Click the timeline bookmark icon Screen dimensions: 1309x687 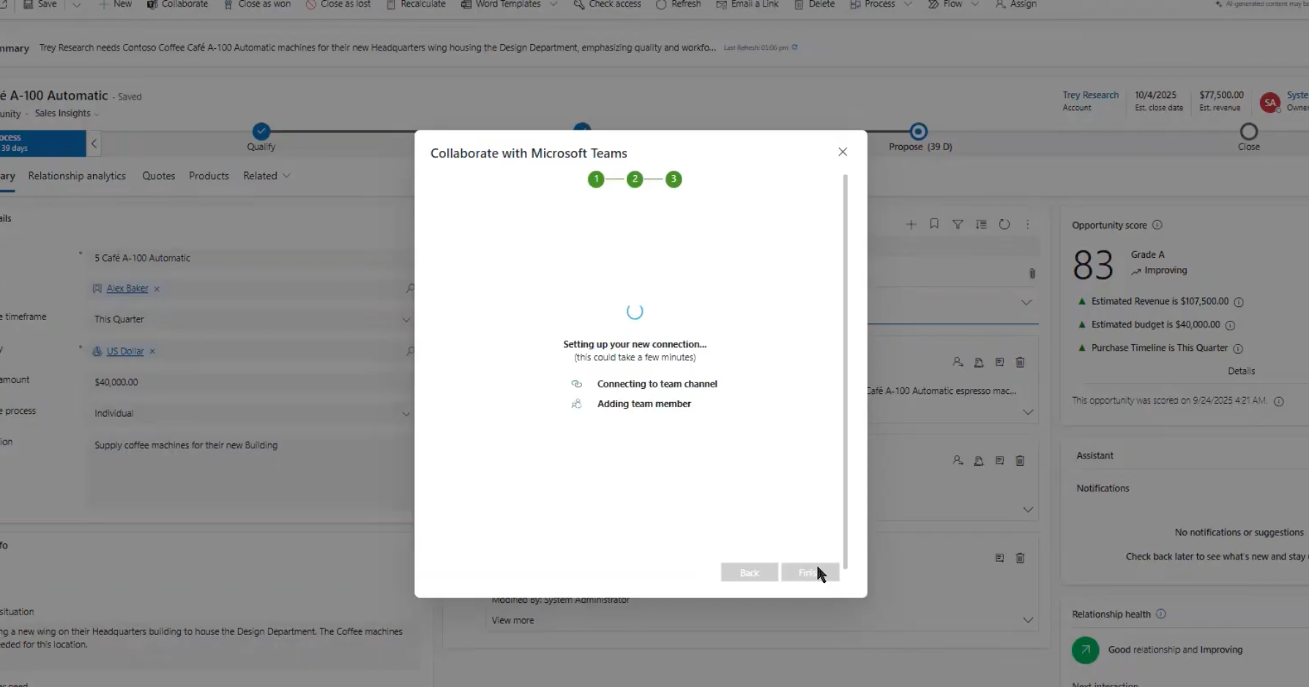(934, 224)
